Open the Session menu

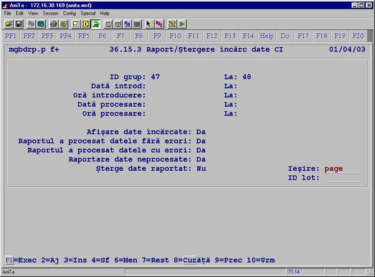(50, 13)
